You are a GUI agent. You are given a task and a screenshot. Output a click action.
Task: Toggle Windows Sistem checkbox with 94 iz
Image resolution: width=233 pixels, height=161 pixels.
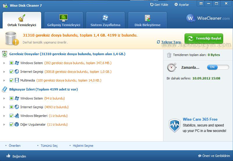point(11,98)
